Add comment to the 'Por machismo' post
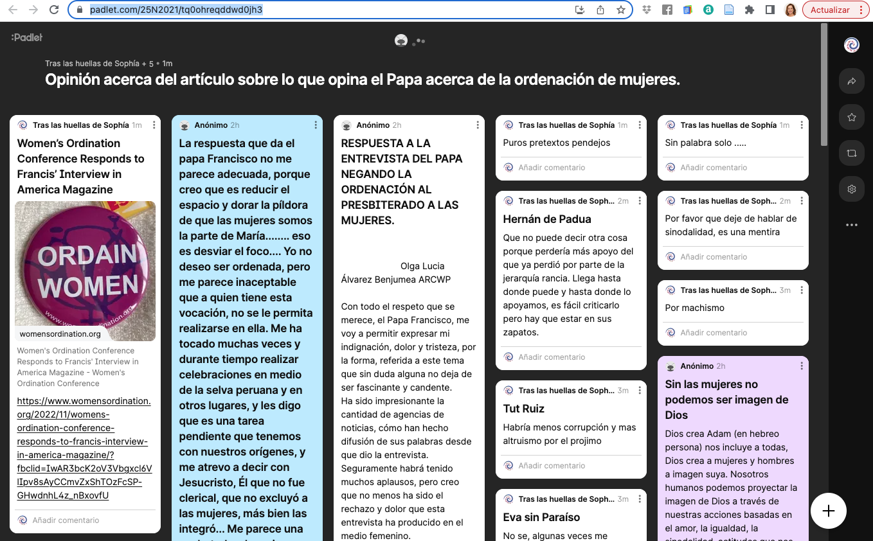Image resolution: width=873 pixels, height=541 pixels. click(714, 333)
